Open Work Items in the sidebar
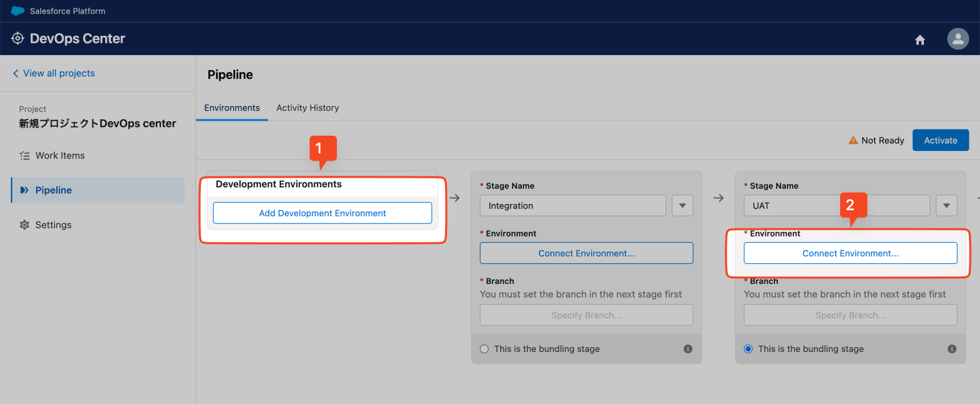Image resolution: width=980 pixels, height=404 pixels. [60, 156]
